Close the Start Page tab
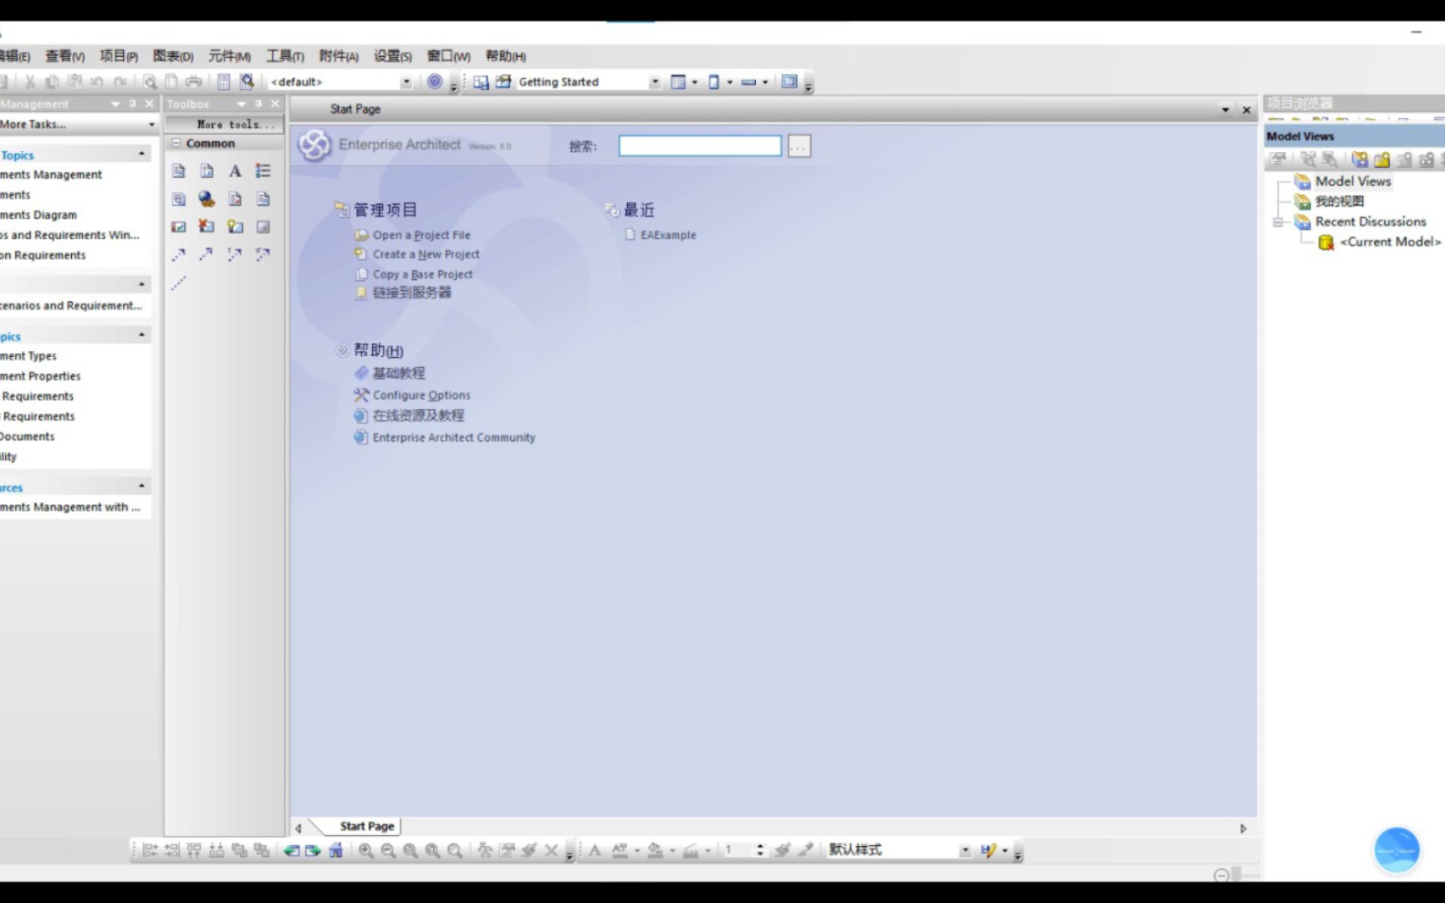 click(1246, 110)
